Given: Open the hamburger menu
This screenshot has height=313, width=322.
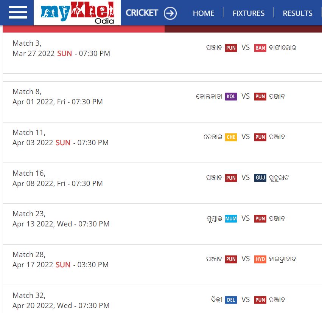Looking at the screenshot, I should click(18, 12).
